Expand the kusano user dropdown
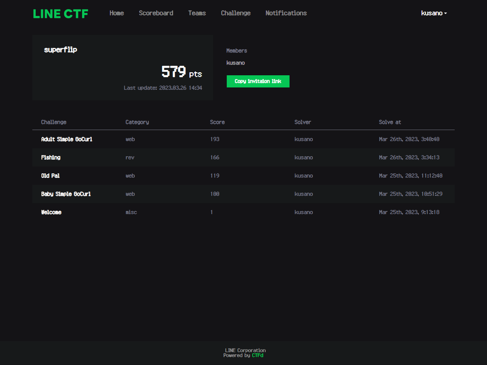Image resolution: width=487 pixels, height=365 pixels. 434,13
